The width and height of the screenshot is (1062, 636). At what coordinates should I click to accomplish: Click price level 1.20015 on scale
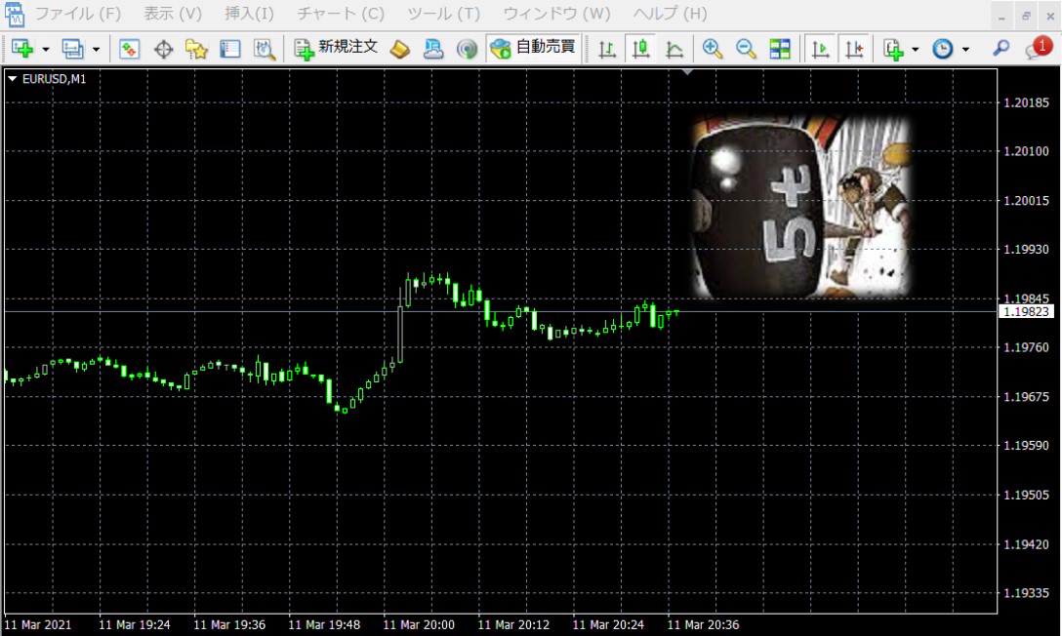1026,201
